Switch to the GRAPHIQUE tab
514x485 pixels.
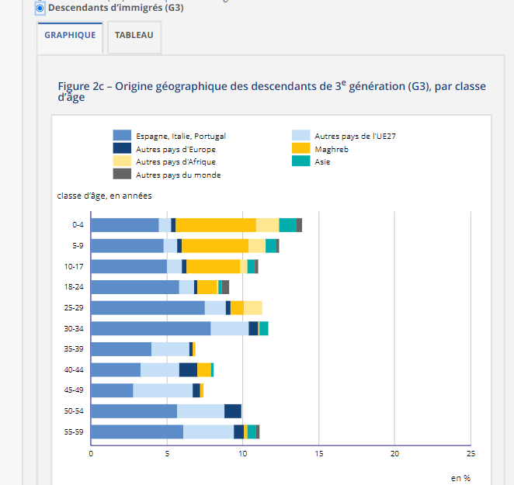(70, 36)
